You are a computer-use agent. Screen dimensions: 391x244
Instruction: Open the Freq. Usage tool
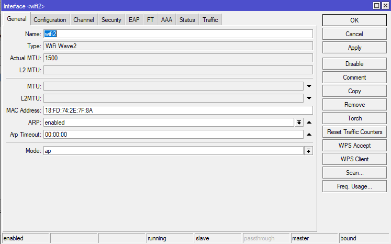coord(354,186)
